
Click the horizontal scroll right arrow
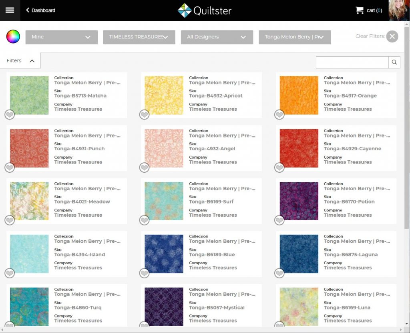(402, 330)
